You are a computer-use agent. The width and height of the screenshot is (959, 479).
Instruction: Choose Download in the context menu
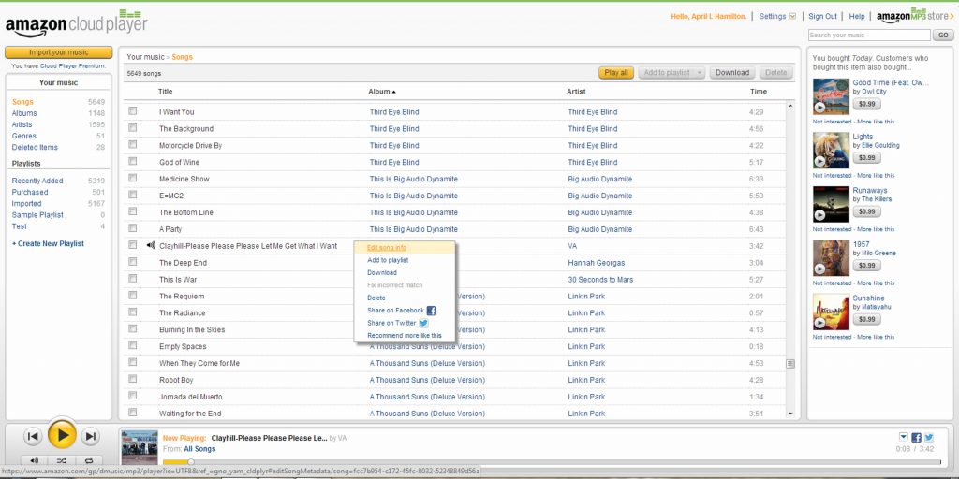pos(382,272)
